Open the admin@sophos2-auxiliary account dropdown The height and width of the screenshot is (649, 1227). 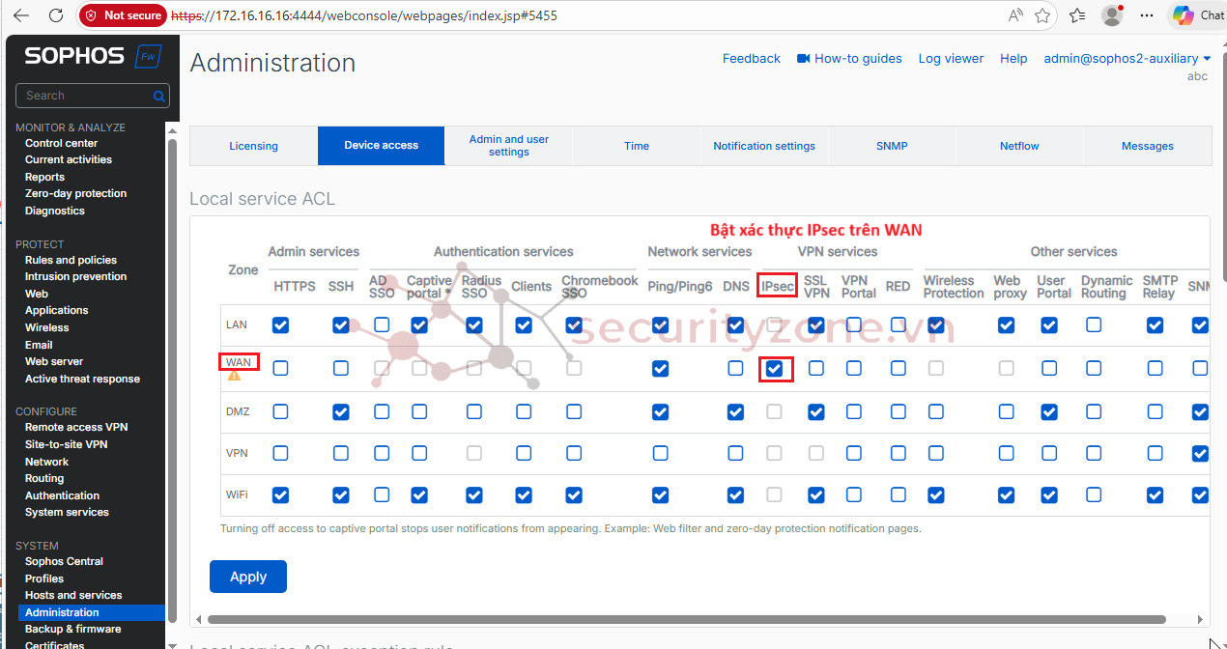(x=1127, y=59)
